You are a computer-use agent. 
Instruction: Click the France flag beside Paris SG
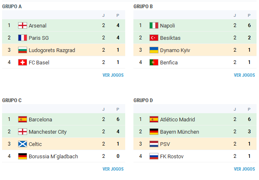23,38
